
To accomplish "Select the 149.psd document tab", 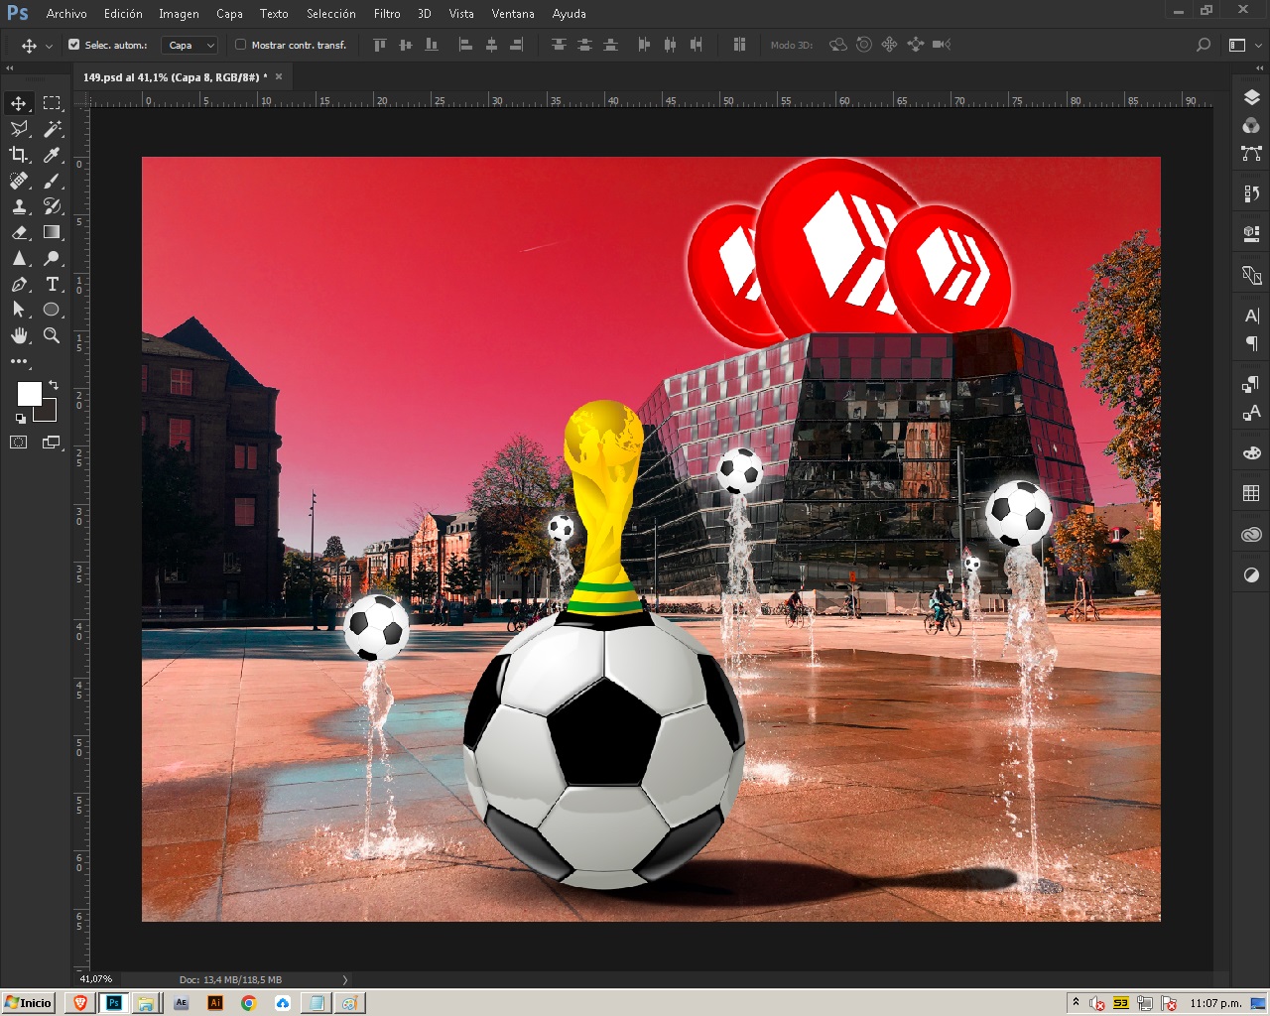I will [175, 76].
